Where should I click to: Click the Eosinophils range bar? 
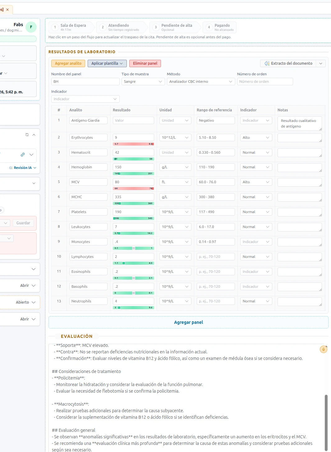pyautogui.click(x=133, y=278)
